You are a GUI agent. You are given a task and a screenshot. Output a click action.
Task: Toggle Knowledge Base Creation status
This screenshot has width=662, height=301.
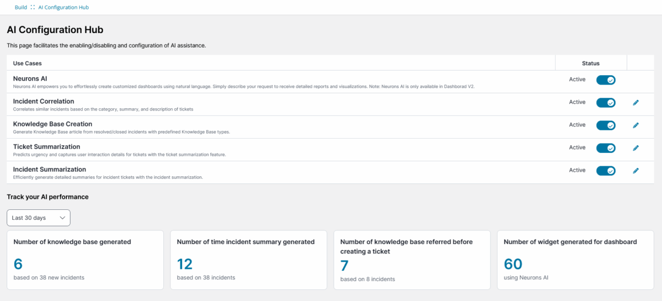coord(606,125)
